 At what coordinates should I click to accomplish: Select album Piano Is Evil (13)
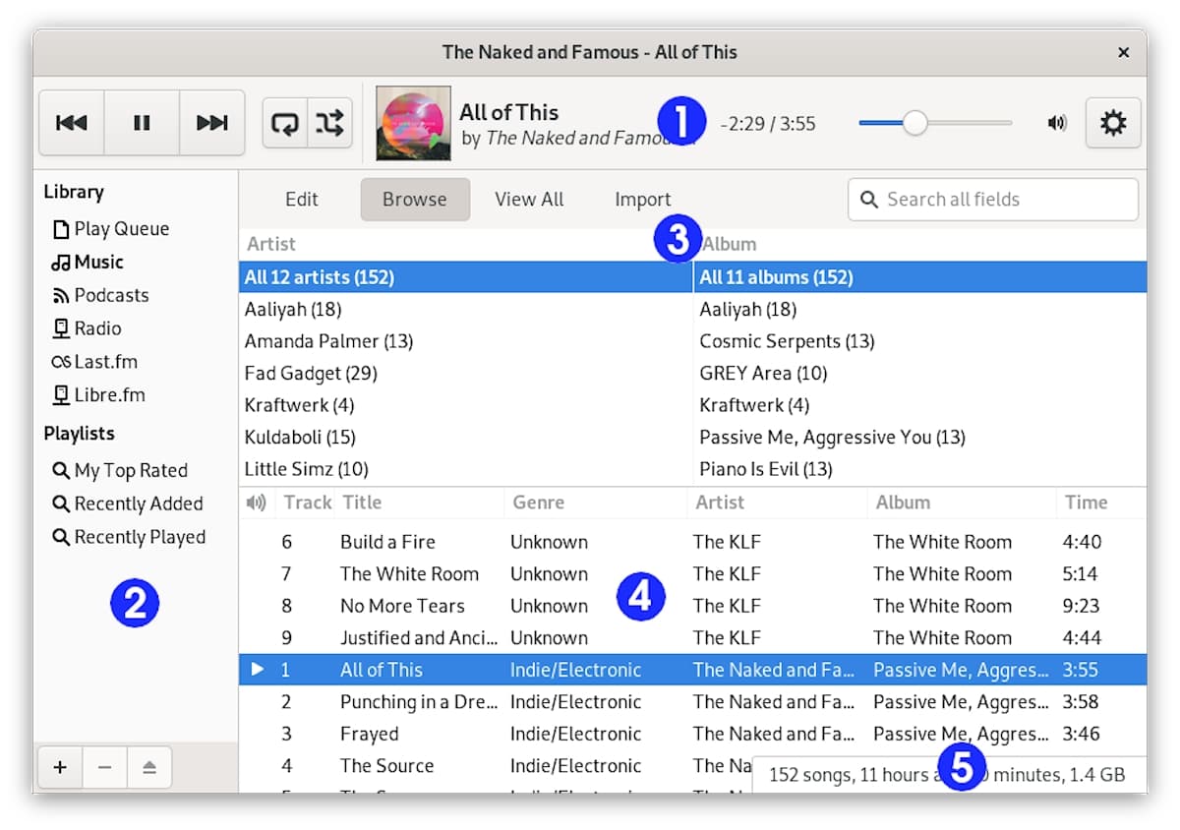tap(920, 469)
